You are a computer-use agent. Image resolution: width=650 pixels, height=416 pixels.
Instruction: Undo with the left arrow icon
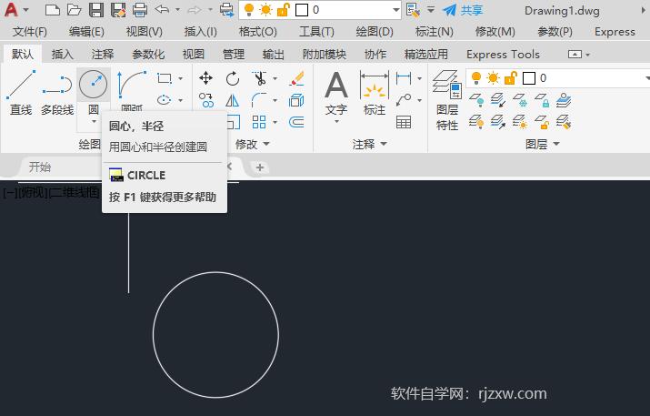[x=162, y=9]
